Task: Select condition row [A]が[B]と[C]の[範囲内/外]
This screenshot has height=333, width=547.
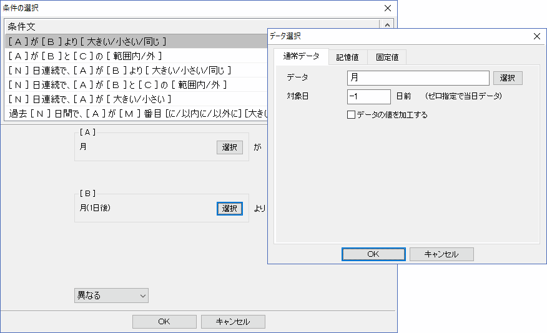Action: 136,56
